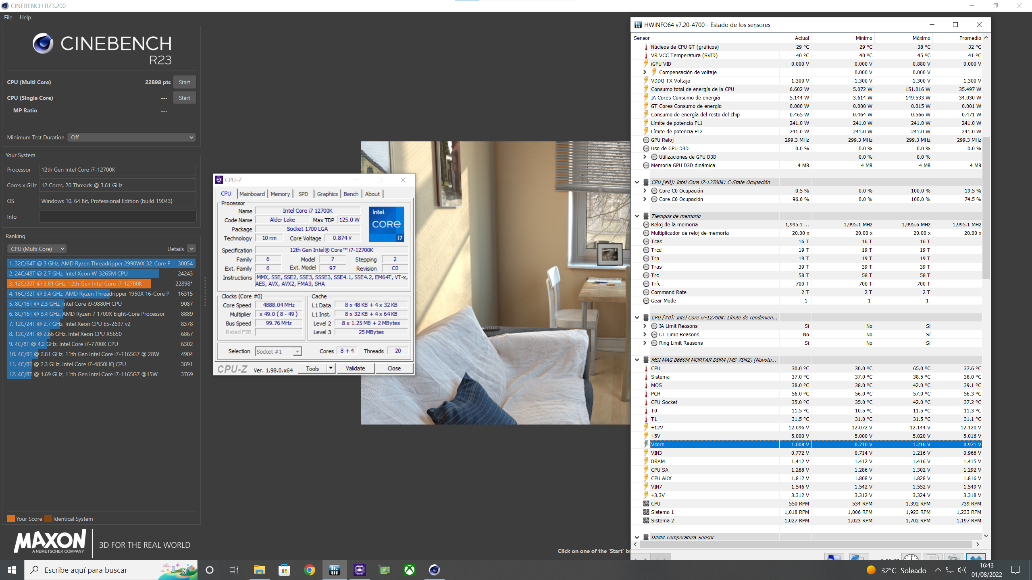The image size is (1032, 580).
Task: Click the CPU-Z title bar app icon
Action: pos(219,180)
